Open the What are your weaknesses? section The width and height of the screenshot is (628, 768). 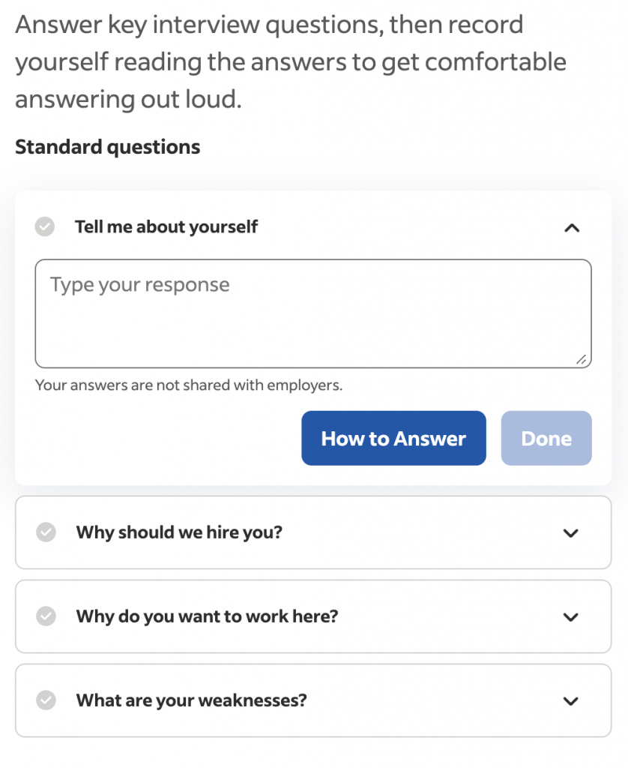click(x=570, y=700)
